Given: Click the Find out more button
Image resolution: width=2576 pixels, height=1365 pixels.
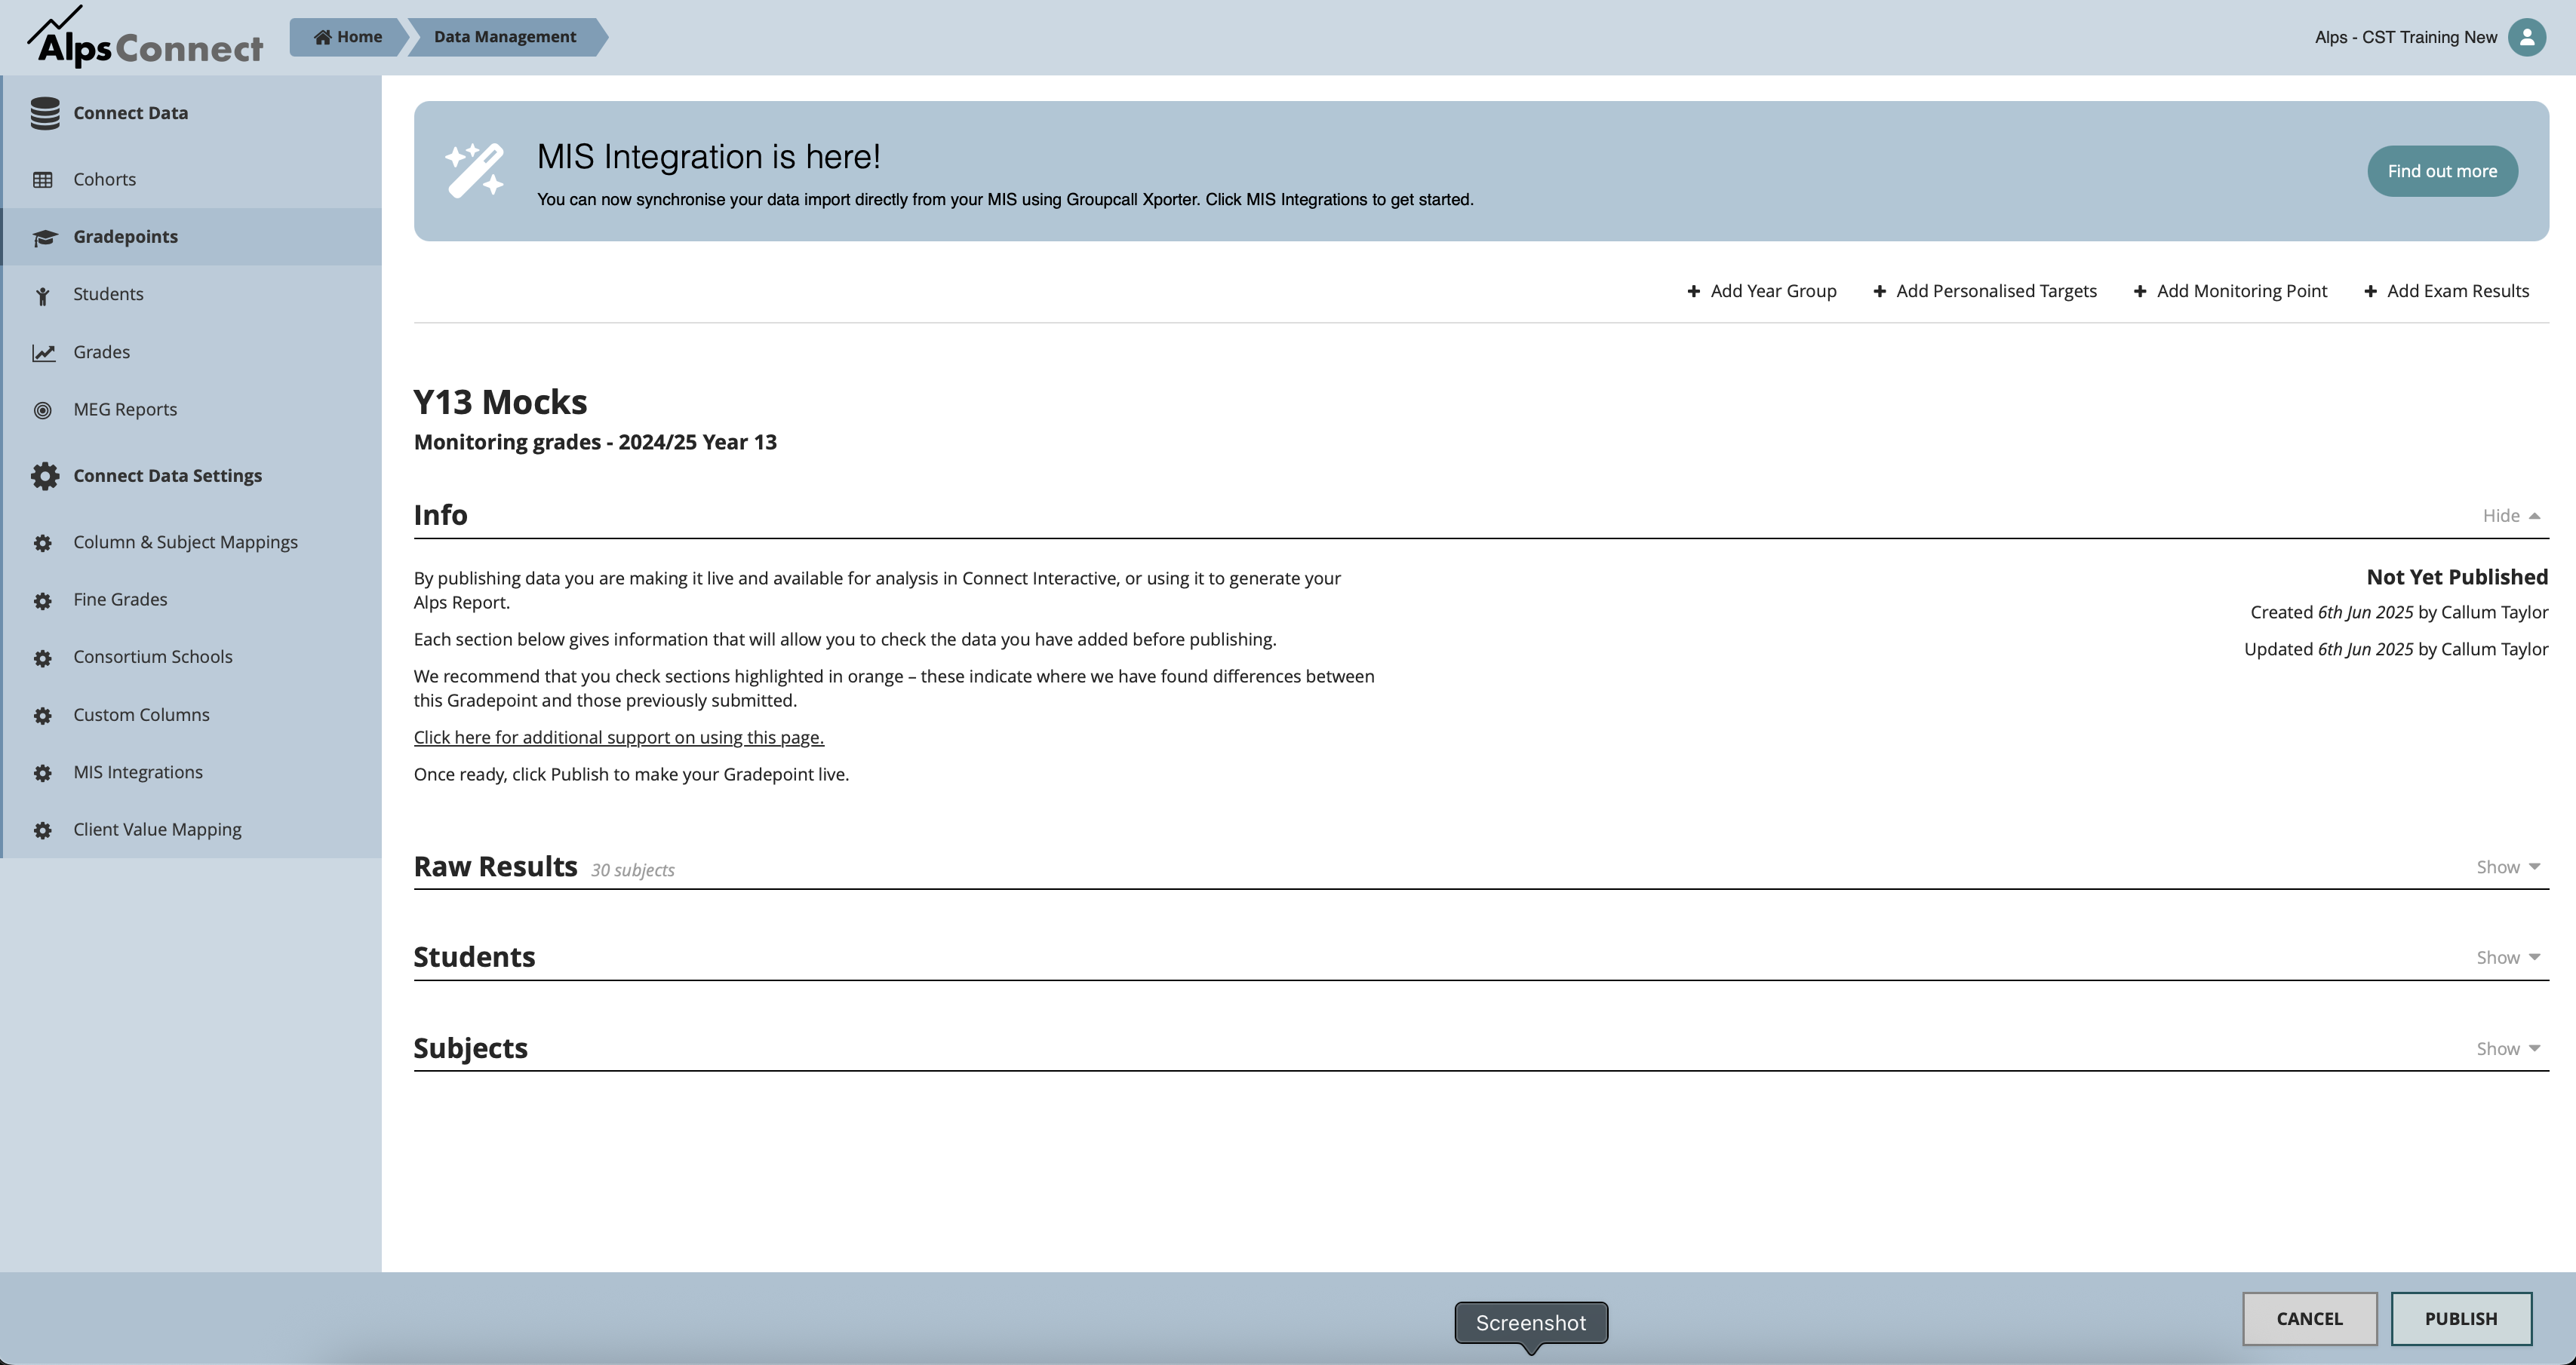Looking at the screenshot, I should tap(2442, 171).
